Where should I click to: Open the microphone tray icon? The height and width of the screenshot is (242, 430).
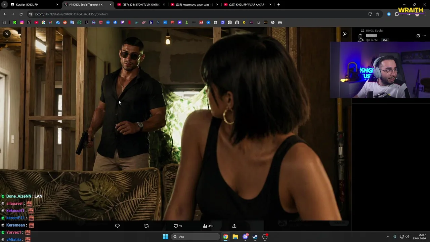pyautogui.click(x=395, y=237)
